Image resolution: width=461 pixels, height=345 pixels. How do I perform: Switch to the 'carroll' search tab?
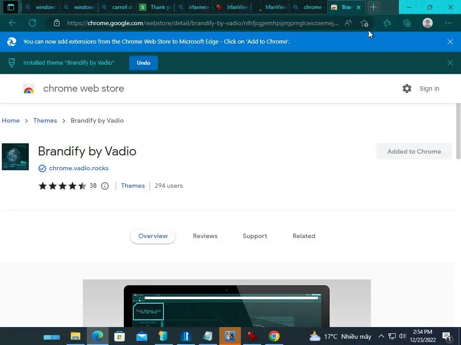click(x=118, y=7)
